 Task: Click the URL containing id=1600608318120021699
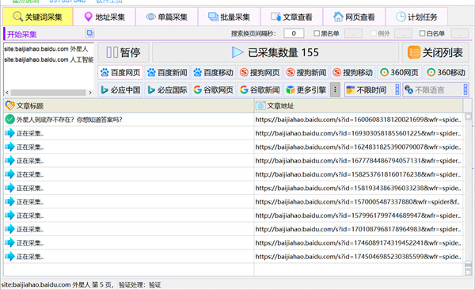pyautogui.click(x=358, y=120)
